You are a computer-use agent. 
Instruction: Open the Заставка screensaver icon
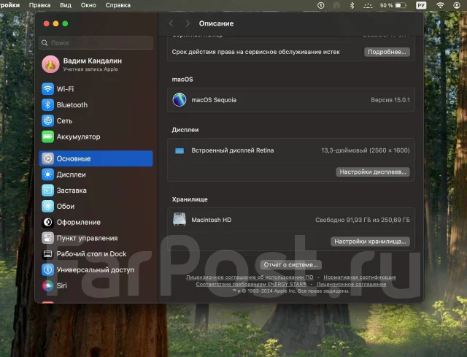[x=47, y=190]
